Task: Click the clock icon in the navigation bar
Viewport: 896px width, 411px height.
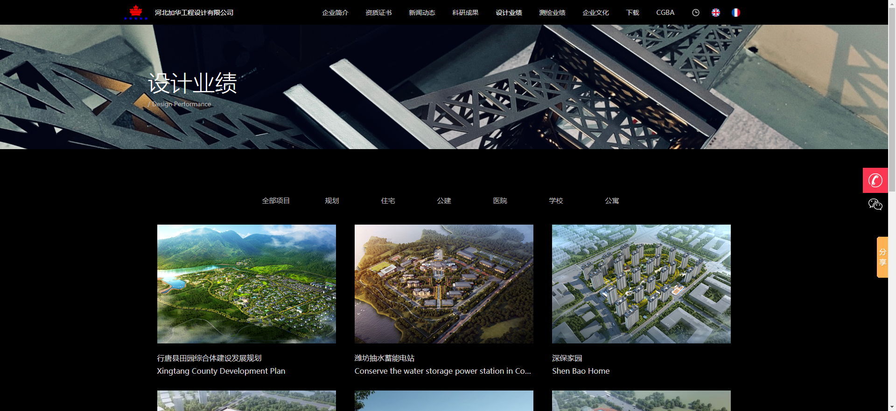Action: click(x=695, y=13)
